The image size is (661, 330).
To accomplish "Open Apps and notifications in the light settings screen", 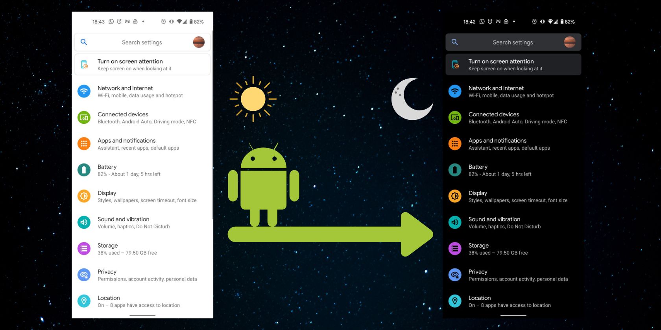I will tap(142, 144).
